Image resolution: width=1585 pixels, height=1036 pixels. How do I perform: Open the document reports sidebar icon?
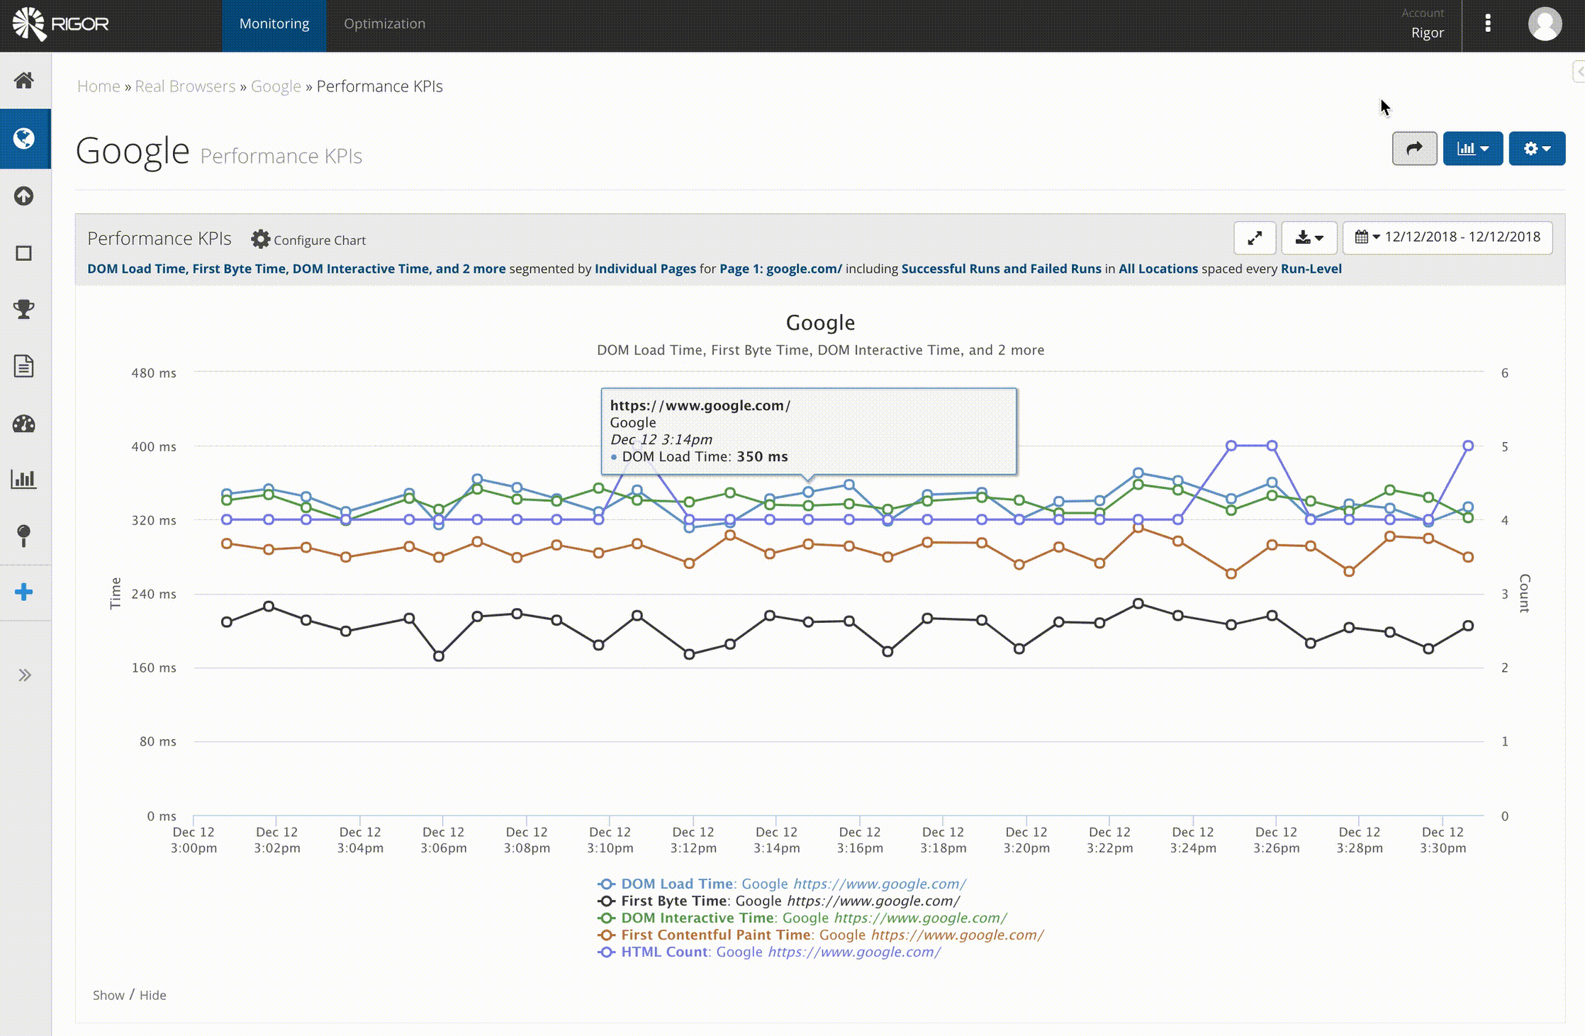(x=24, y=366)
